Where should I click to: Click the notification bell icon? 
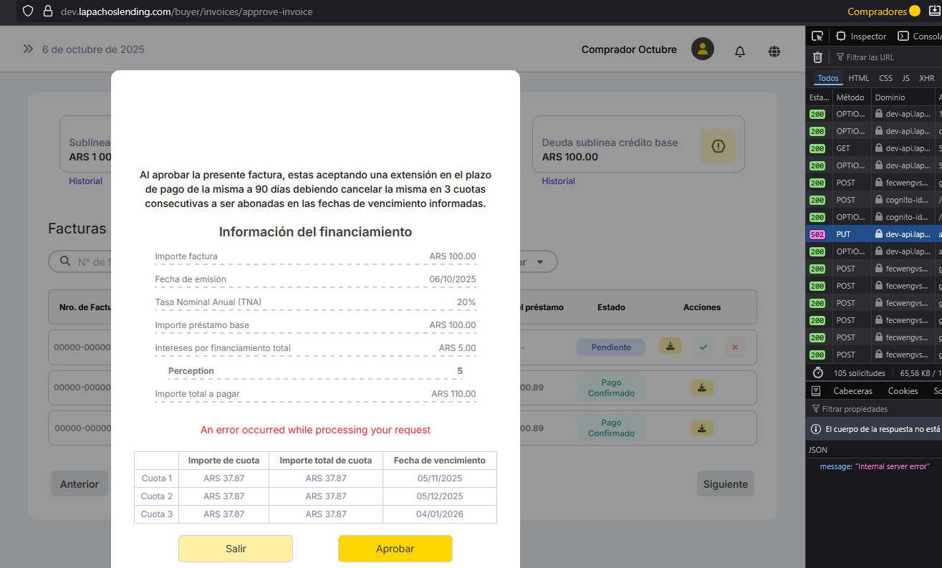click(x=740, y=50)
